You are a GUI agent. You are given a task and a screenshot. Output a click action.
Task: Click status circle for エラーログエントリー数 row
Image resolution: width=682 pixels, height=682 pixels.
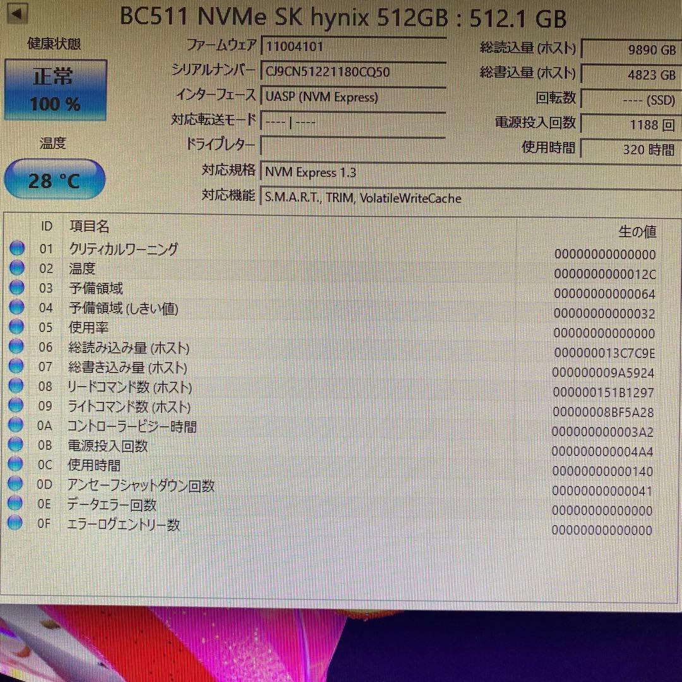[x=15, y=522]
